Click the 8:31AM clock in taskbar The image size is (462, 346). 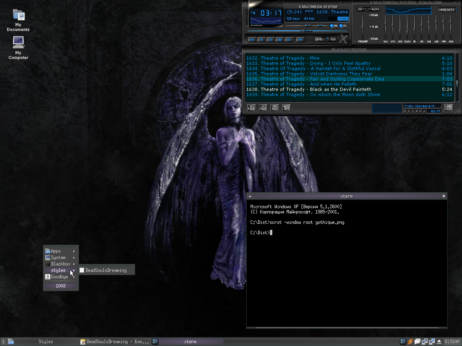452,342
